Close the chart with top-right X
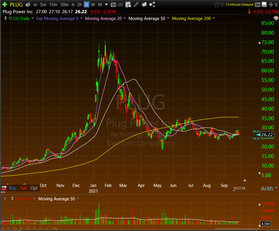Screen dimensions: 279x231 coord(276,5)
